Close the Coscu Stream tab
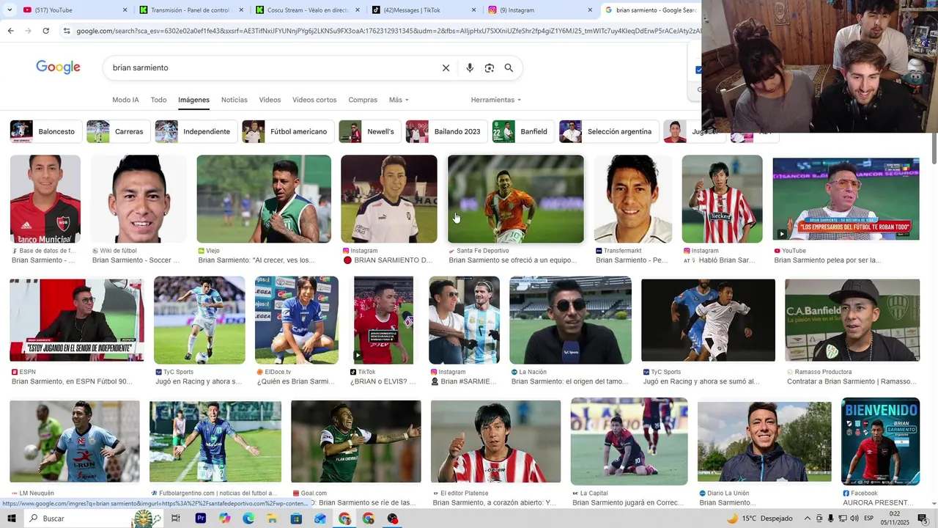The width and height of the screenshot is (938, 528). [358, 10]
